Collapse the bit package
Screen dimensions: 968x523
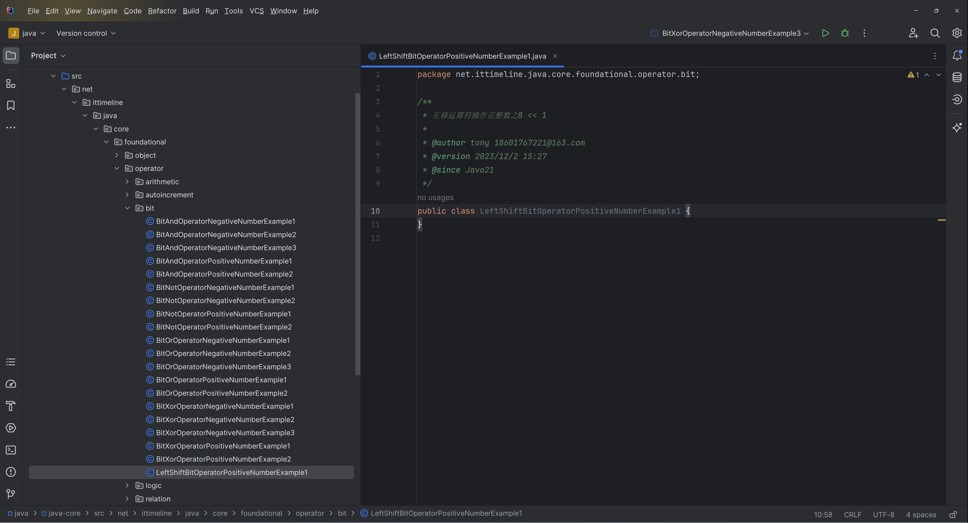(x=127, y=208)
